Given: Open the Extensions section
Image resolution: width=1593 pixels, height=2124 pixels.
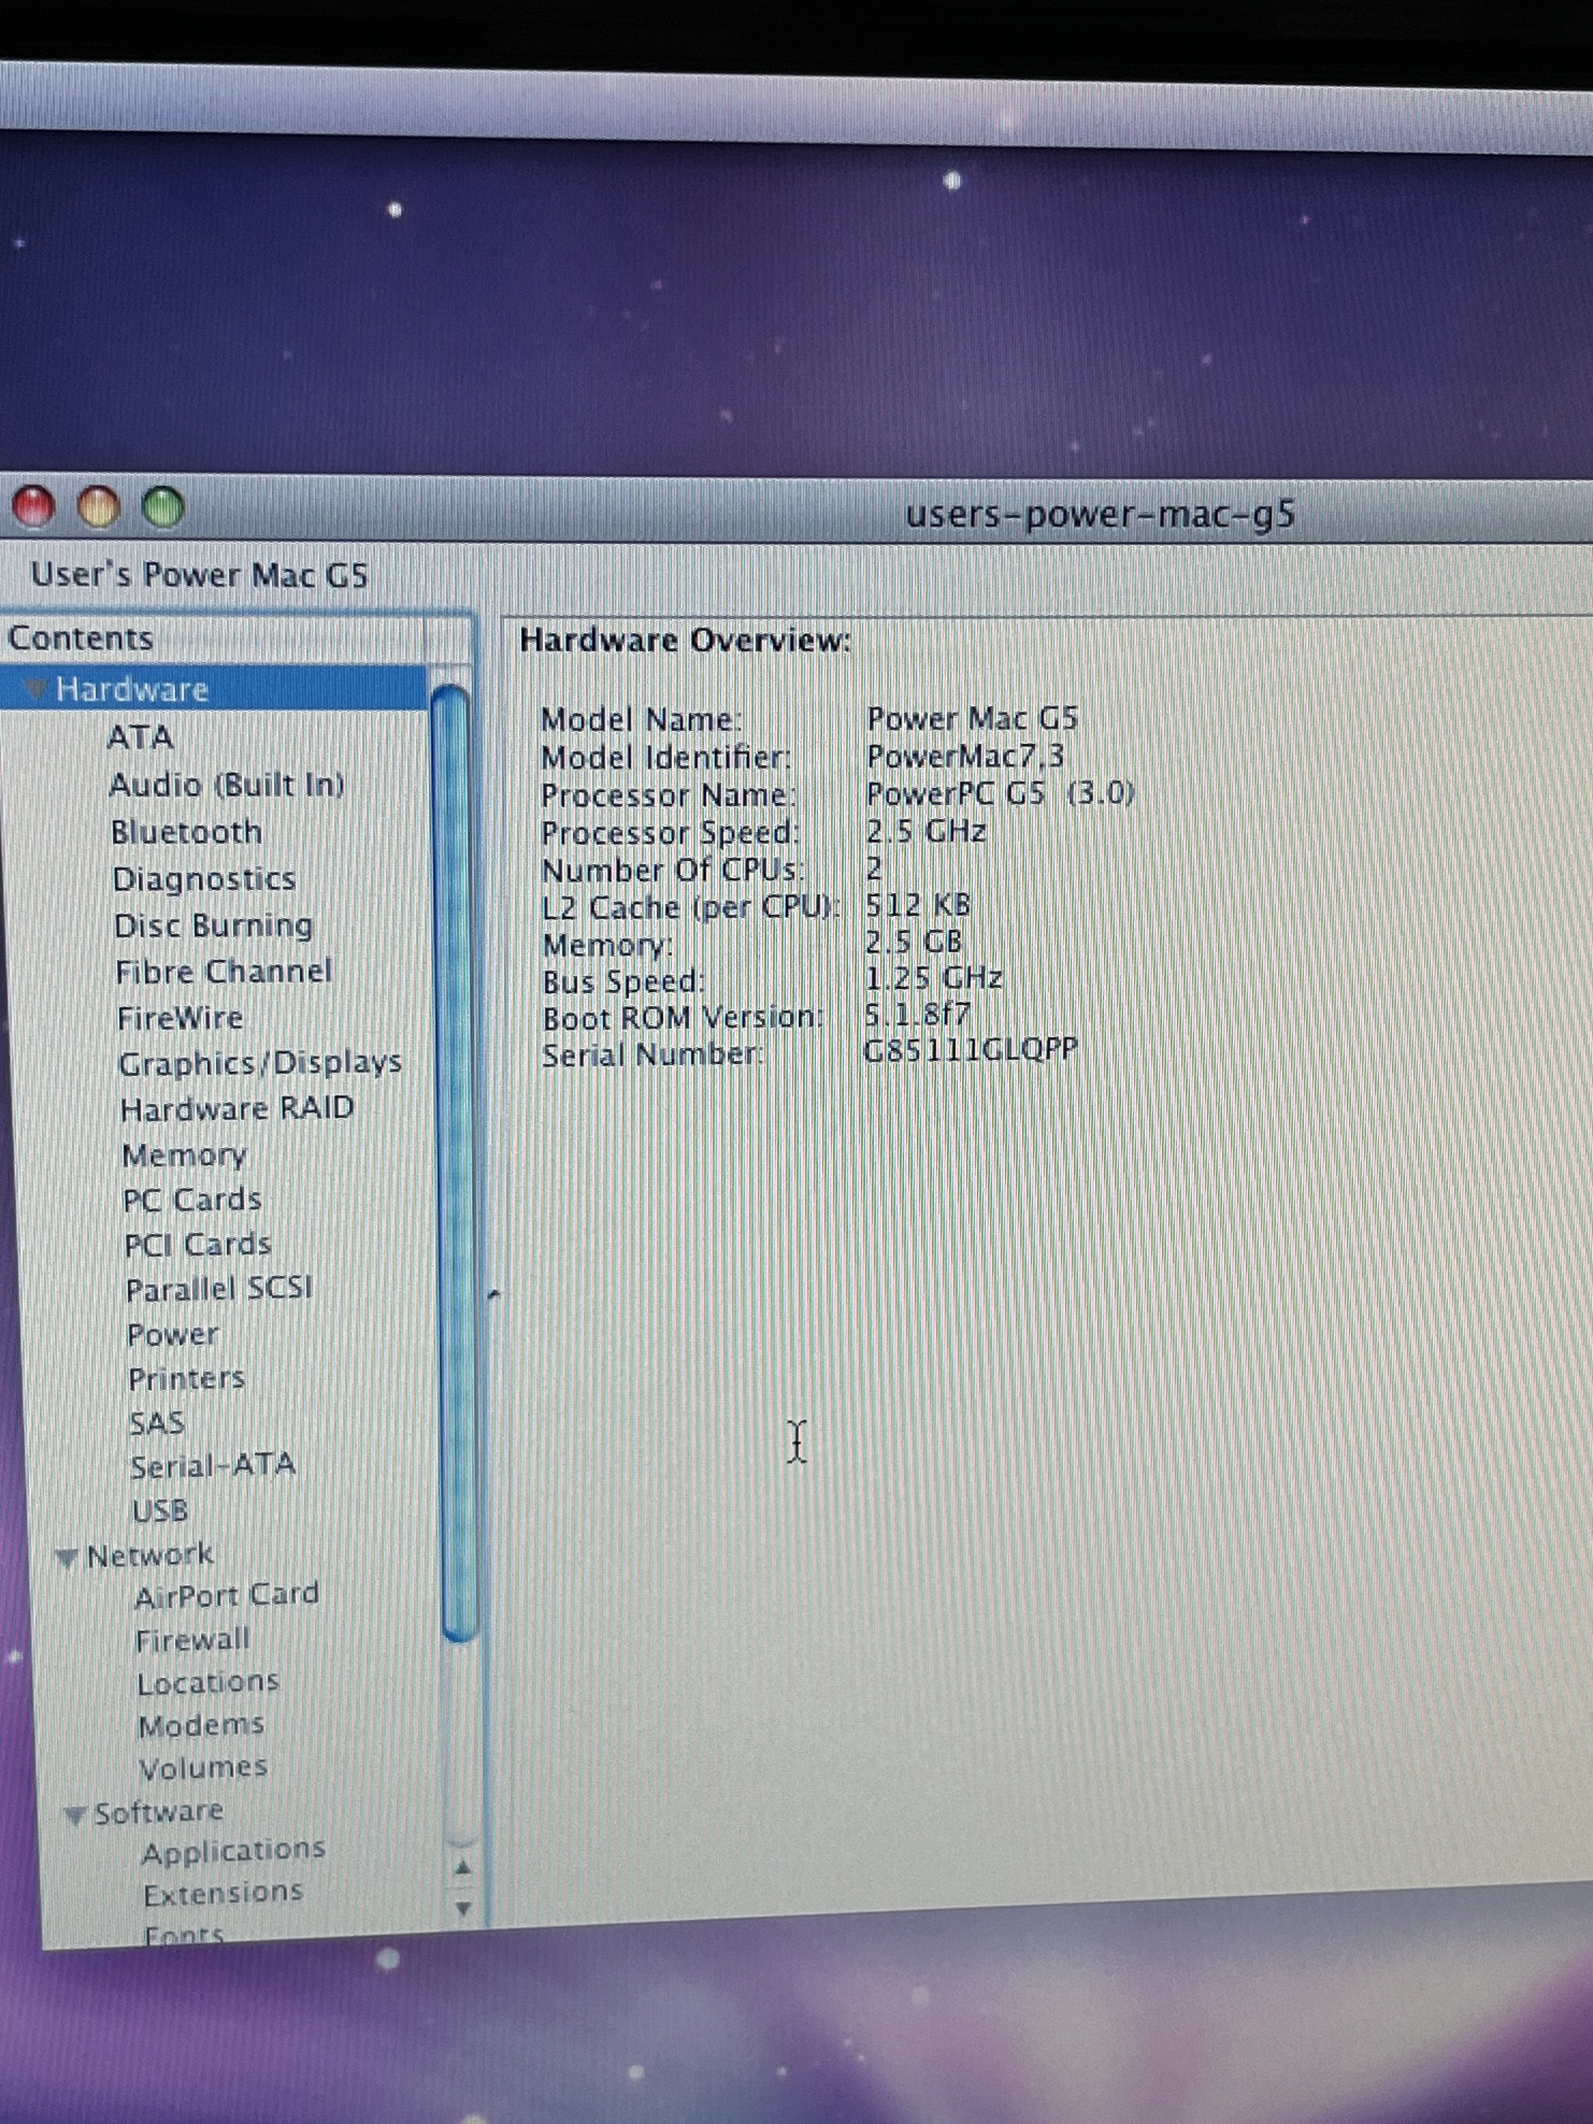Looking at the screenshot, I should click(224, 1894).
